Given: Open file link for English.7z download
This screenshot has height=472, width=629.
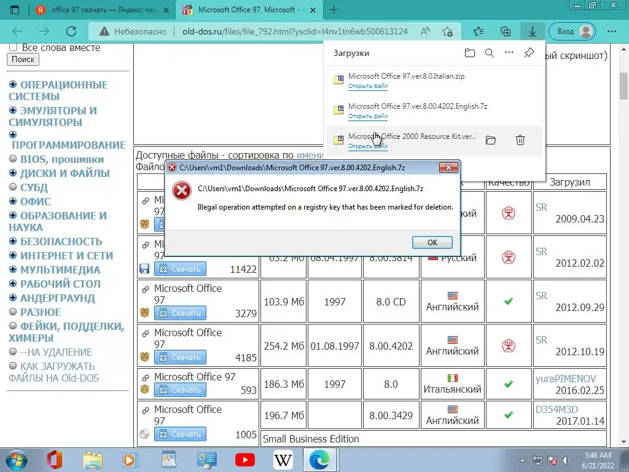Looking at the screenshot, I should coord(367,116).
